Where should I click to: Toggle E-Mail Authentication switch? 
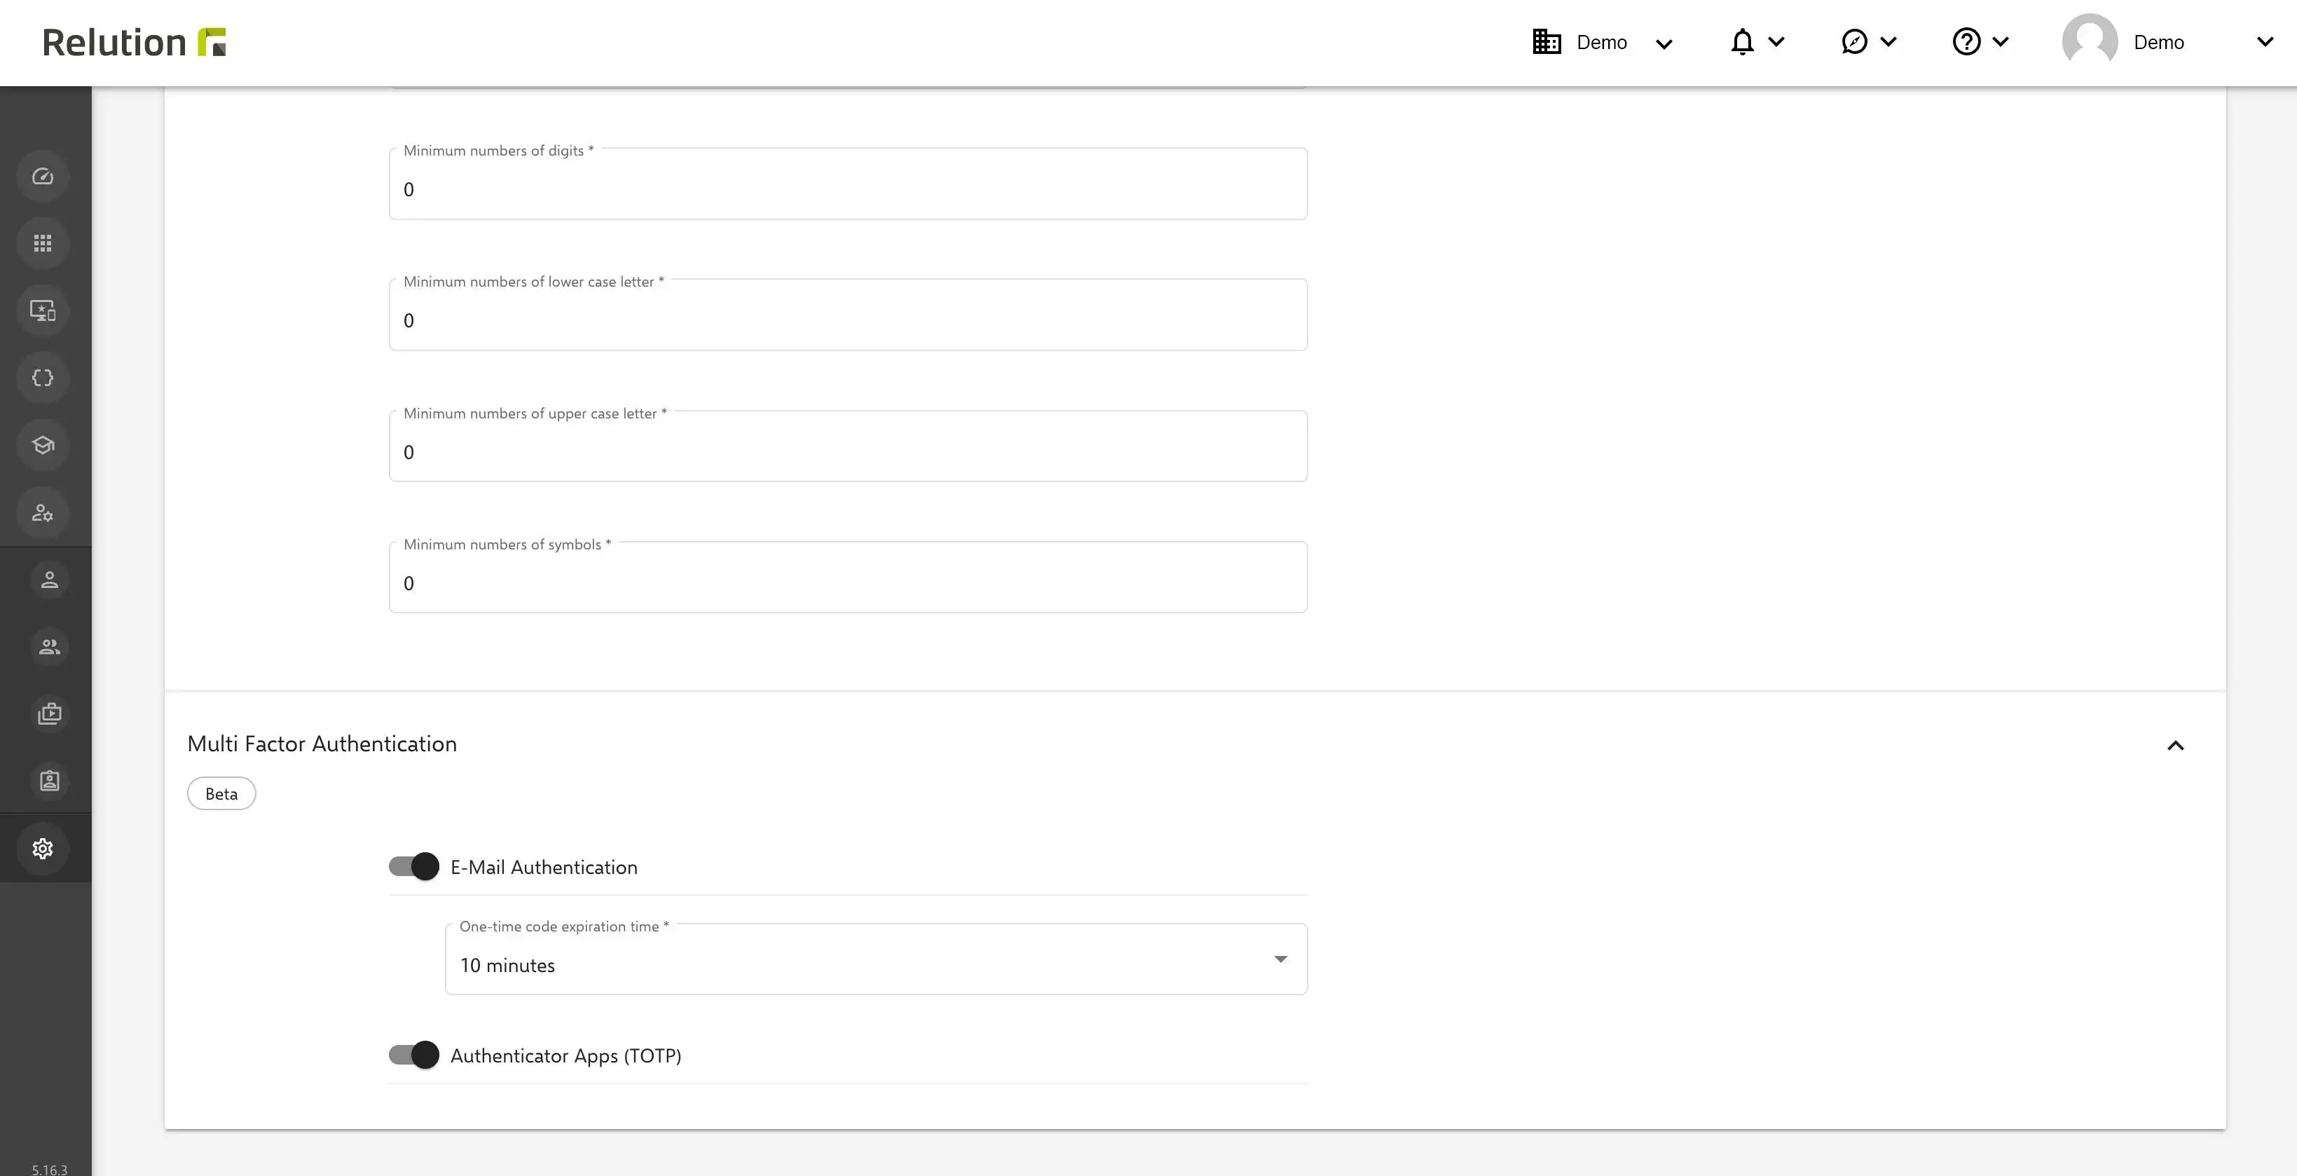(x=413, y=867)
